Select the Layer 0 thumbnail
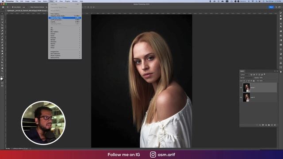 coord(246,97)
